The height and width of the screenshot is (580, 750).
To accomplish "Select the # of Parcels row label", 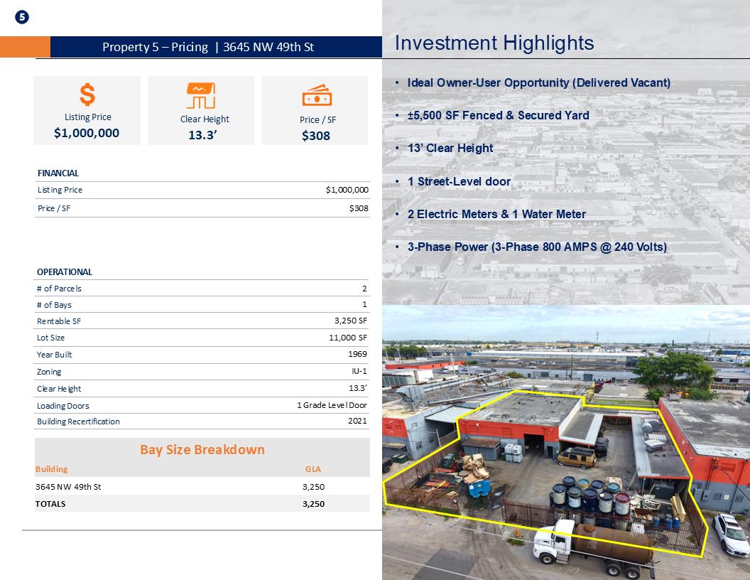I will (x=59, y=289).
